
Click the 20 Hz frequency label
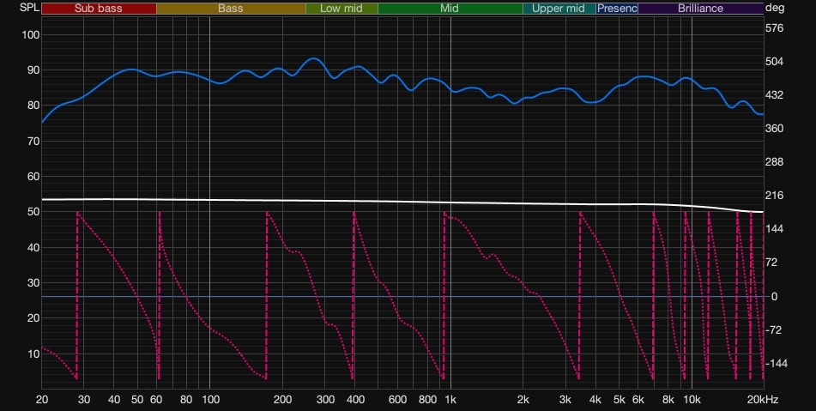(42, 400)
